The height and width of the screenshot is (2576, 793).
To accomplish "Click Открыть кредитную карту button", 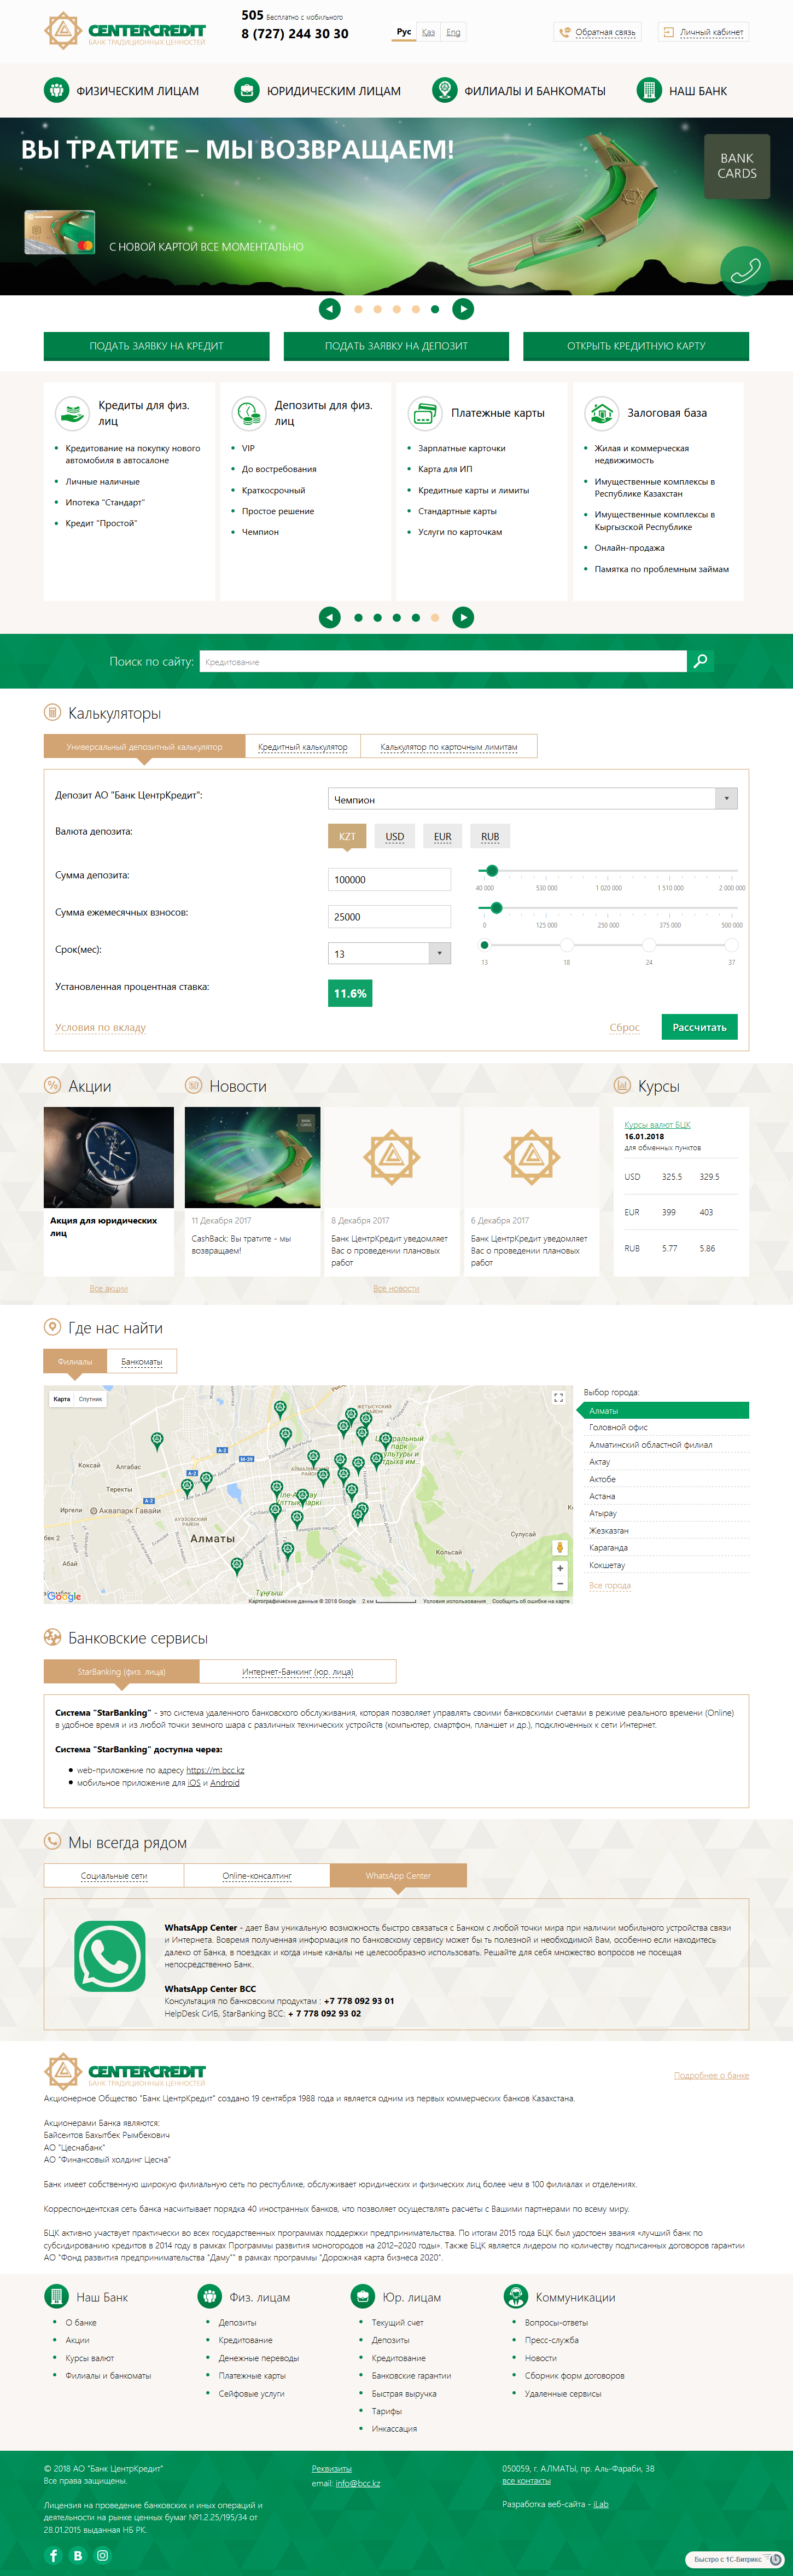I will pos(636,346).
